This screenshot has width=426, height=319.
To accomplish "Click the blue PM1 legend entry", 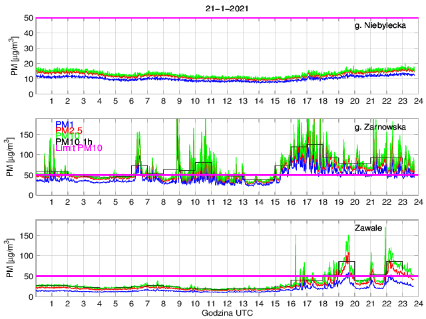I will (x=65, y=124).
